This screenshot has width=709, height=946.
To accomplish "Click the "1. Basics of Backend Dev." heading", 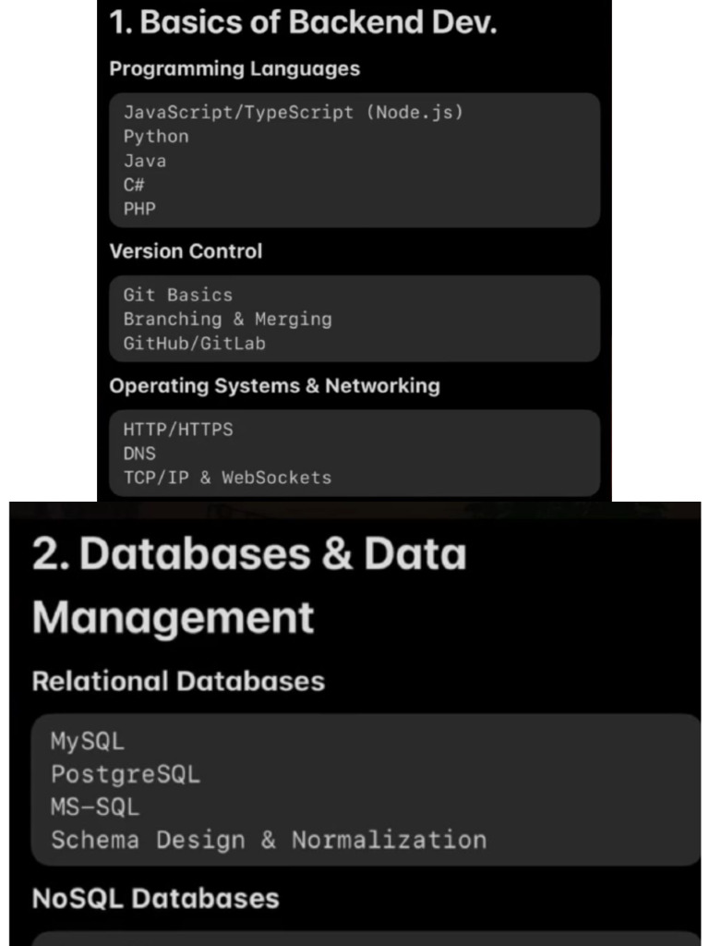I will (303, 23).
